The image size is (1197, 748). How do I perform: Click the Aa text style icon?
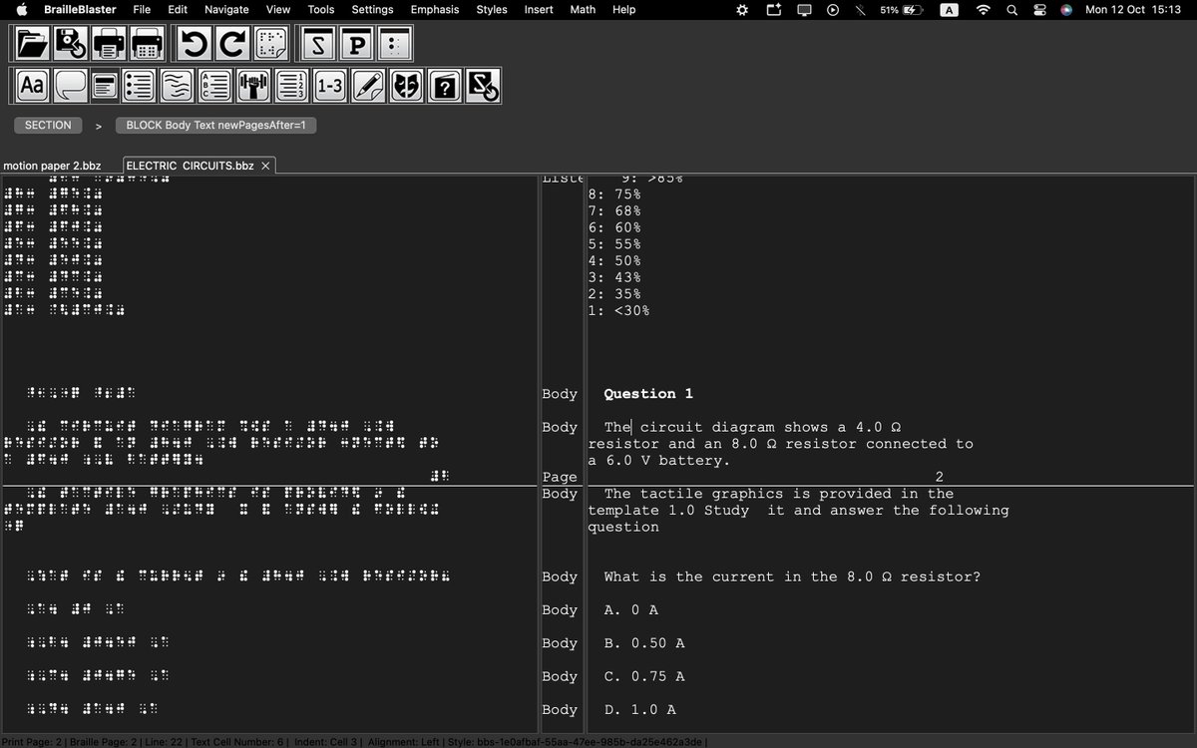(x=32, y=86)
